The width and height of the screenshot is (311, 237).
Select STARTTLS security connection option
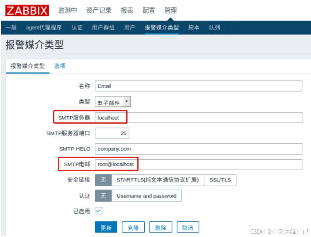point(158,180)
